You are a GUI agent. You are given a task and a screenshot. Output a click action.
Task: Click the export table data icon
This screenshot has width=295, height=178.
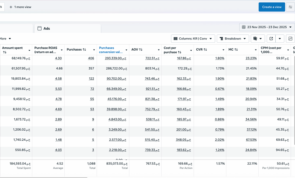(271, 39)
